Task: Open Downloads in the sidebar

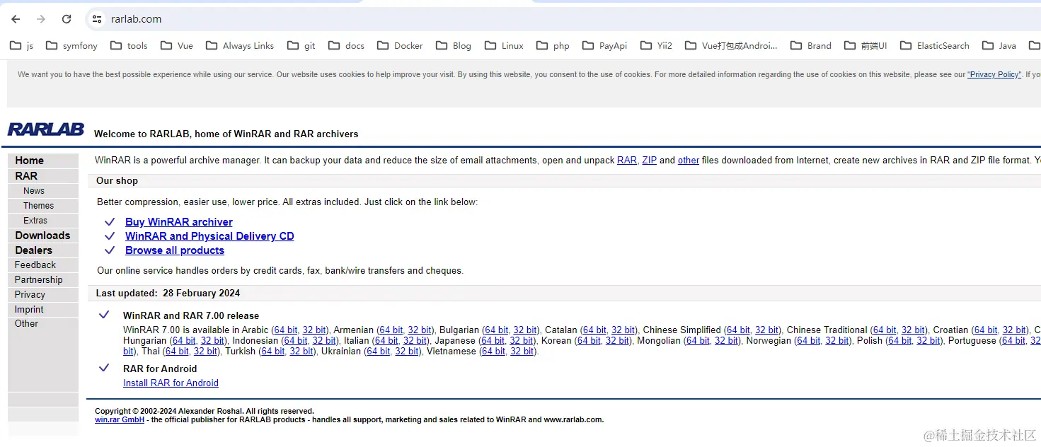Action: pyautogui.click(x=42, y=236)
